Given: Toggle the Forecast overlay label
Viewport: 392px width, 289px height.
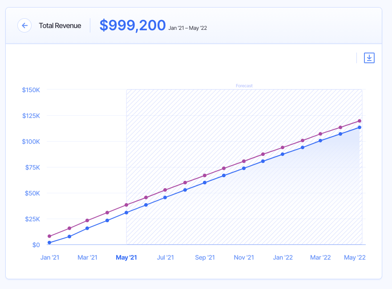Looking at the screenshot, I should [244, 85].
